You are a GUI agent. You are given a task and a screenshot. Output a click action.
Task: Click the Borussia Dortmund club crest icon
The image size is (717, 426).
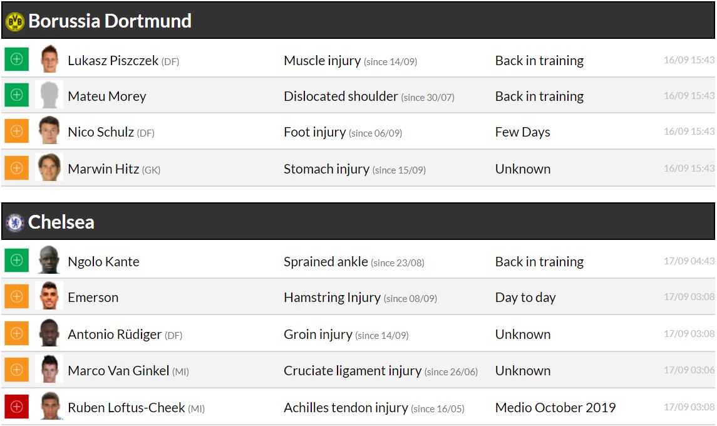tap(14, 21)
